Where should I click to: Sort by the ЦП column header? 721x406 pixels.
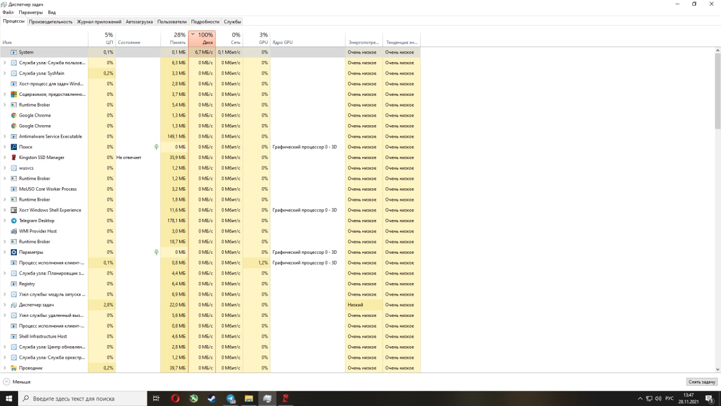point(102,38)
